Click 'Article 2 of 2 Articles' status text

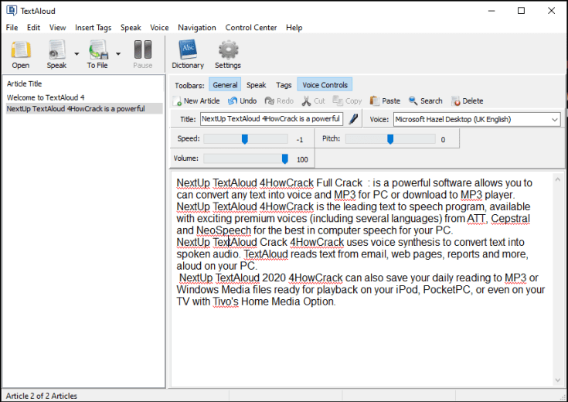42,396
